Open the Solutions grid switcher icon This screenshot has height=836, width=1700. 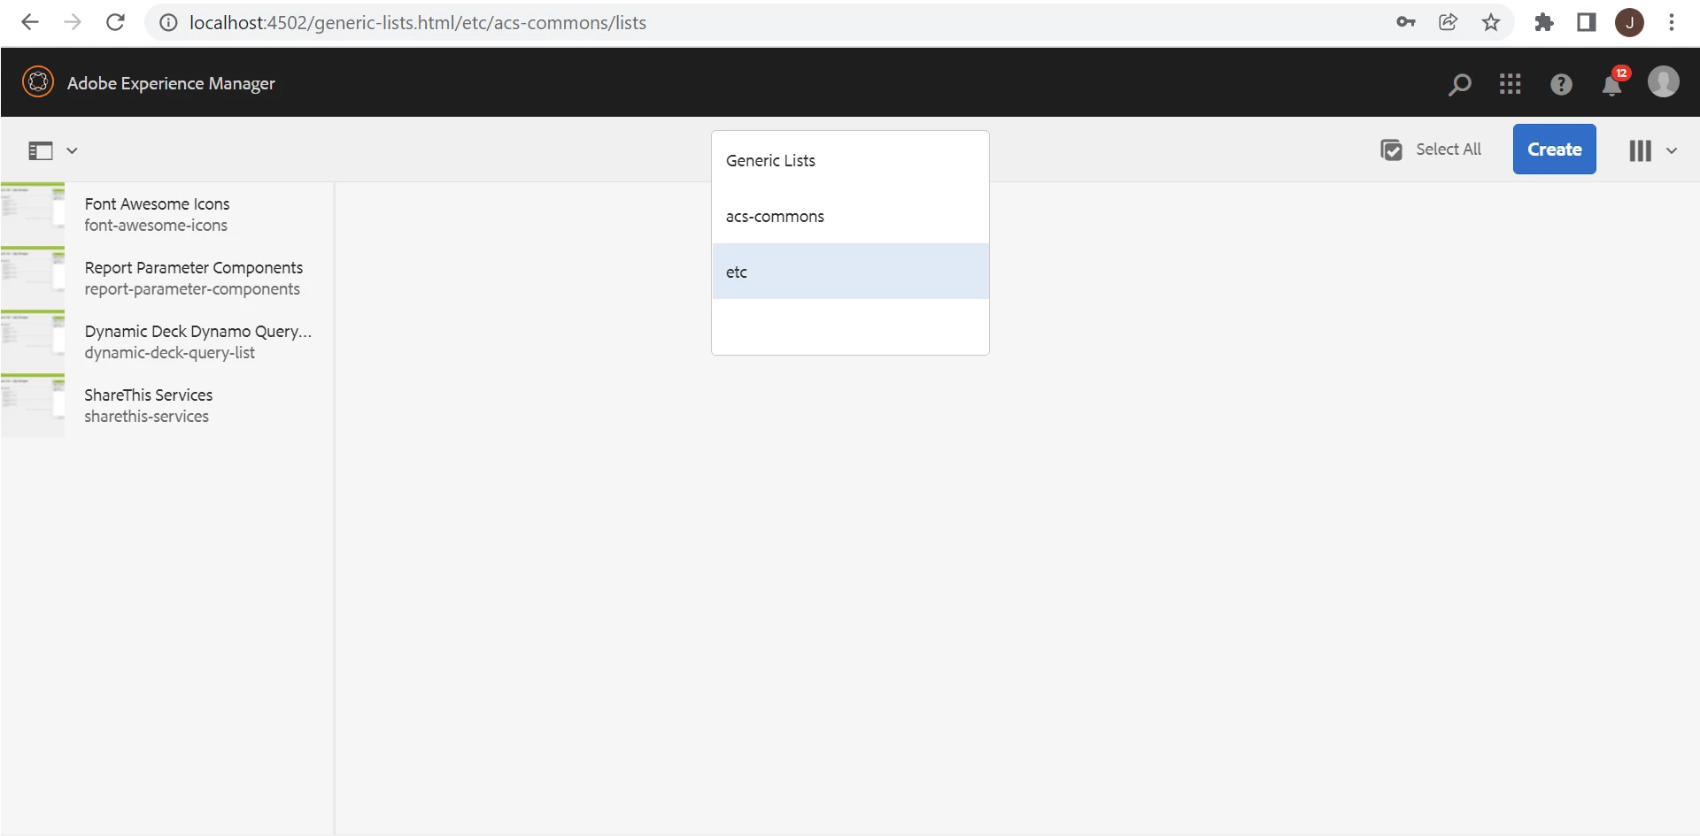pyautogui.click(x=1511, y=84)
